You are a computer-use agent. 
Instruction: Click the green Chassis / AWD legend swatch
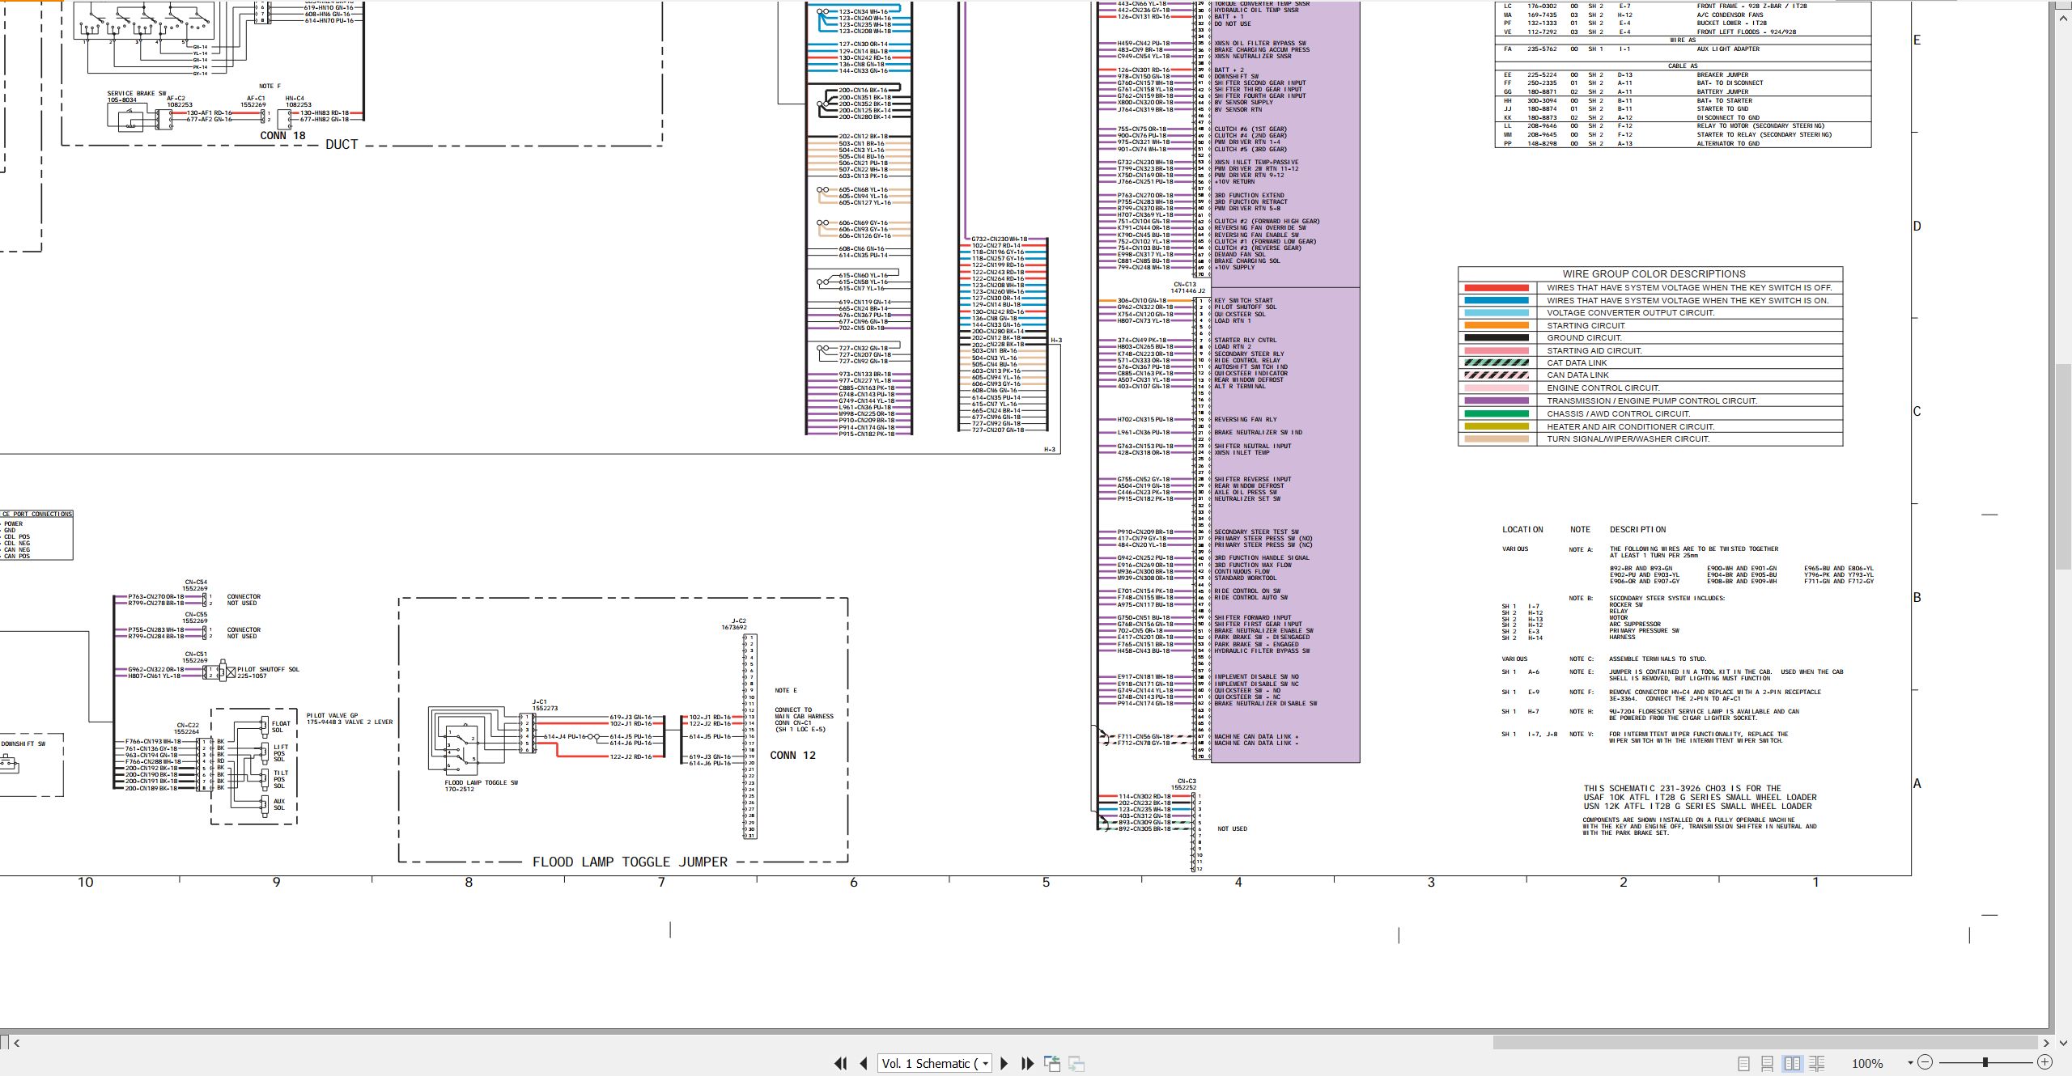[1496, 413]
